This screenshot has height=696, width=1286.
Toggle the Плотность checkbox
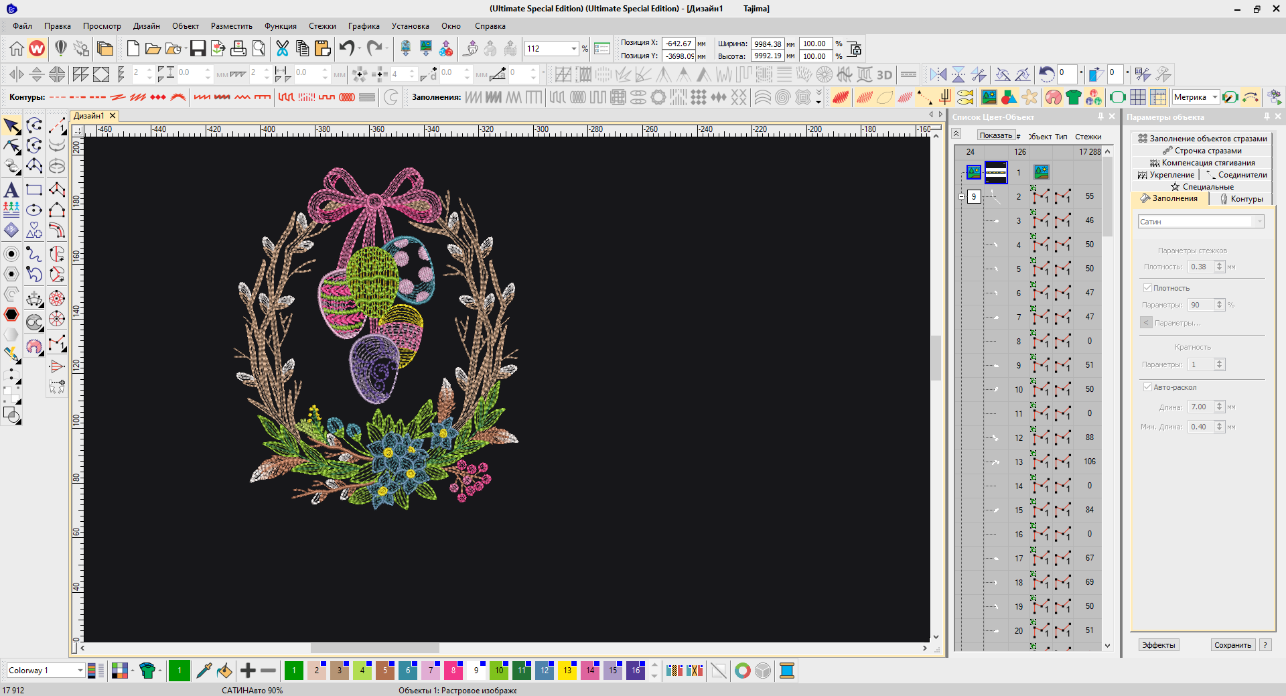pos(1147,288)
